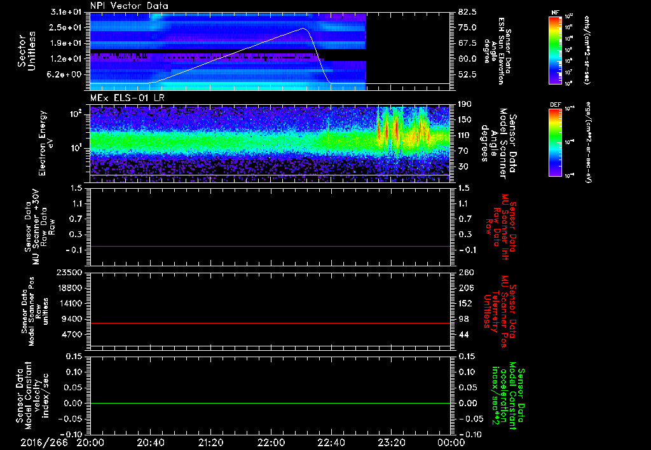The width and height of the screenshot is (651, 450).
Task: Click the 21:20 time axis label
Action: tap(210, 442)
